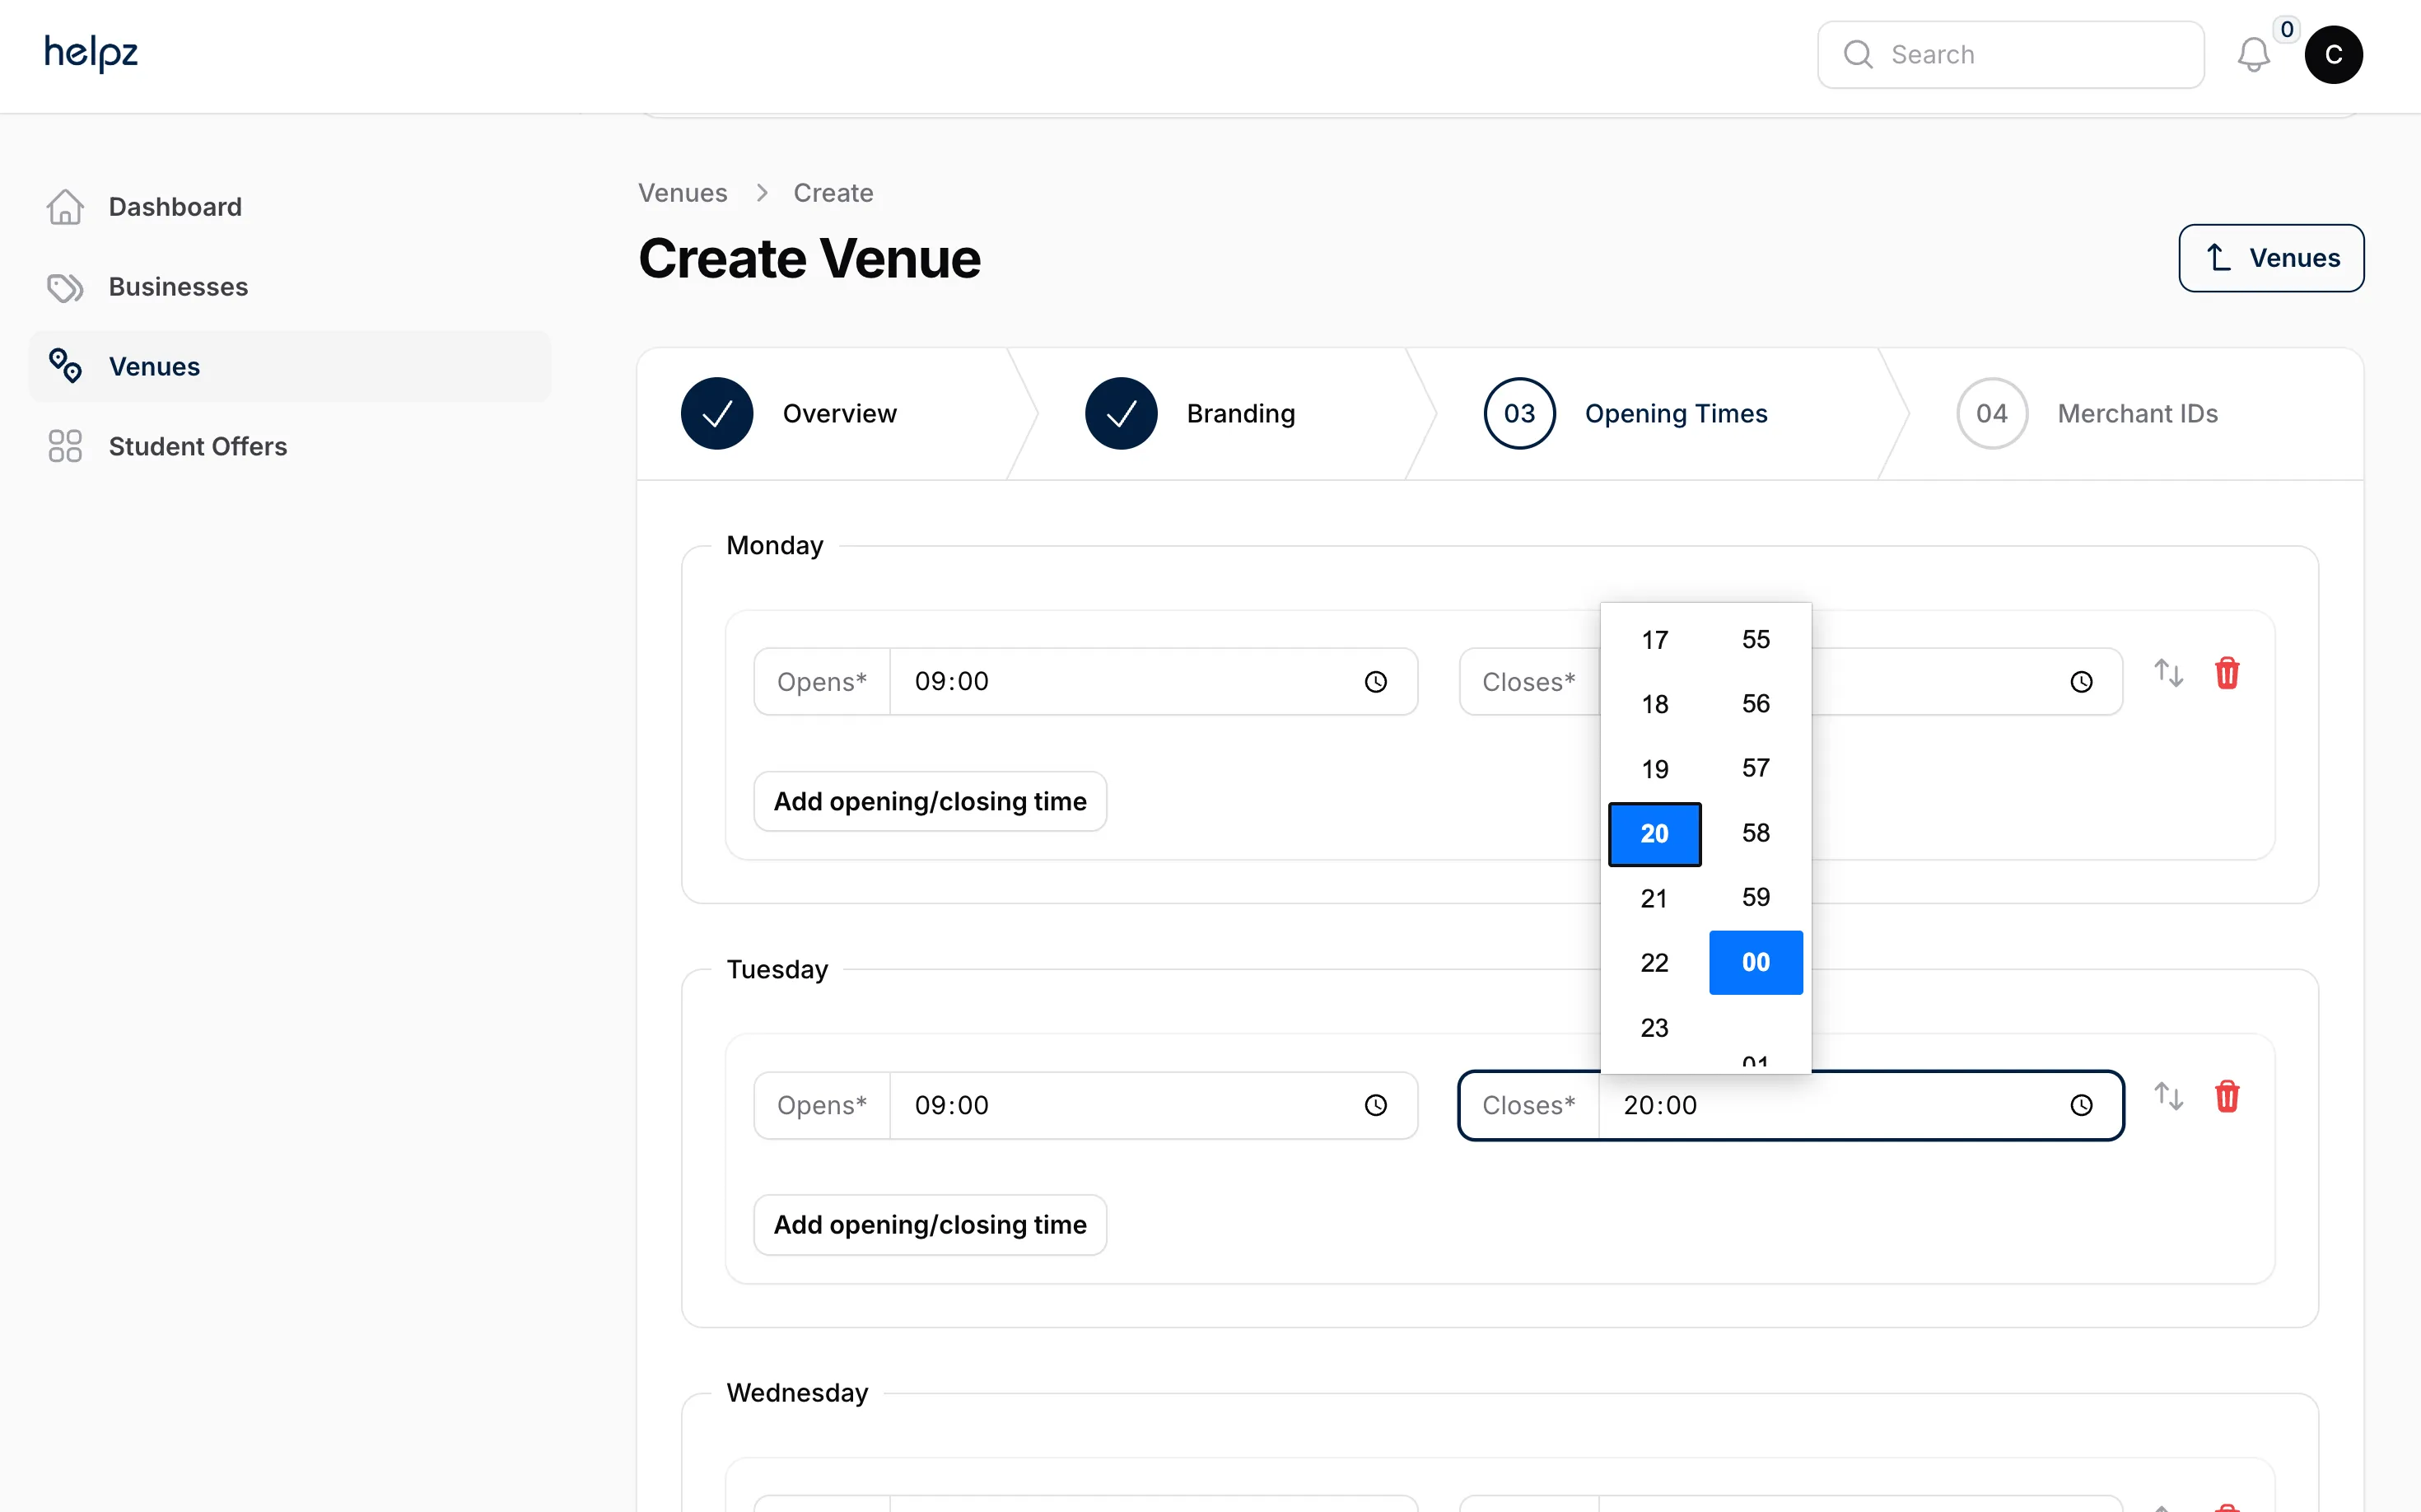Image resolution: width=2421 pixels, height=1512 pixels.
Task: Click Tuesday swap times arrows icon
Action: (2169, 1097)
